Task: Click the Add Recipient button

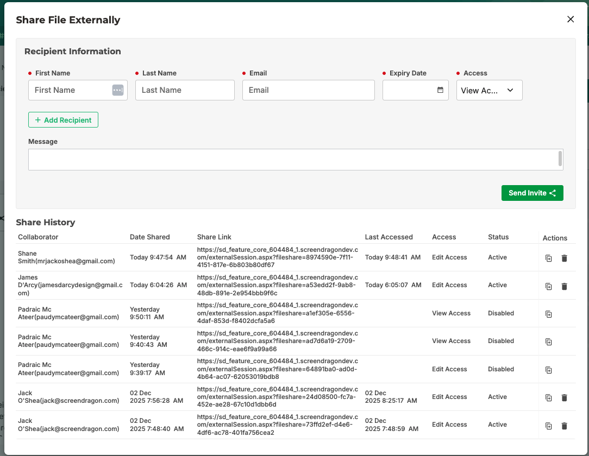Action: pos(63,120)
